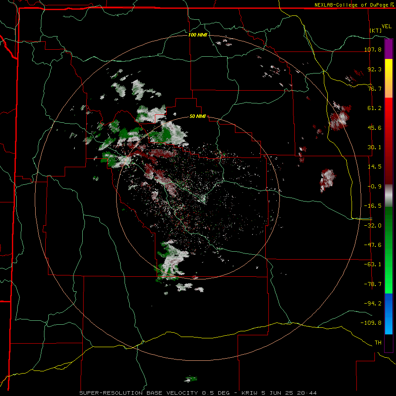Image resolution: width=396 pixels, height=396 pixels.
Task: Select the -16.5 scale value
Action: pyautogui.click(x=373, y=206)
